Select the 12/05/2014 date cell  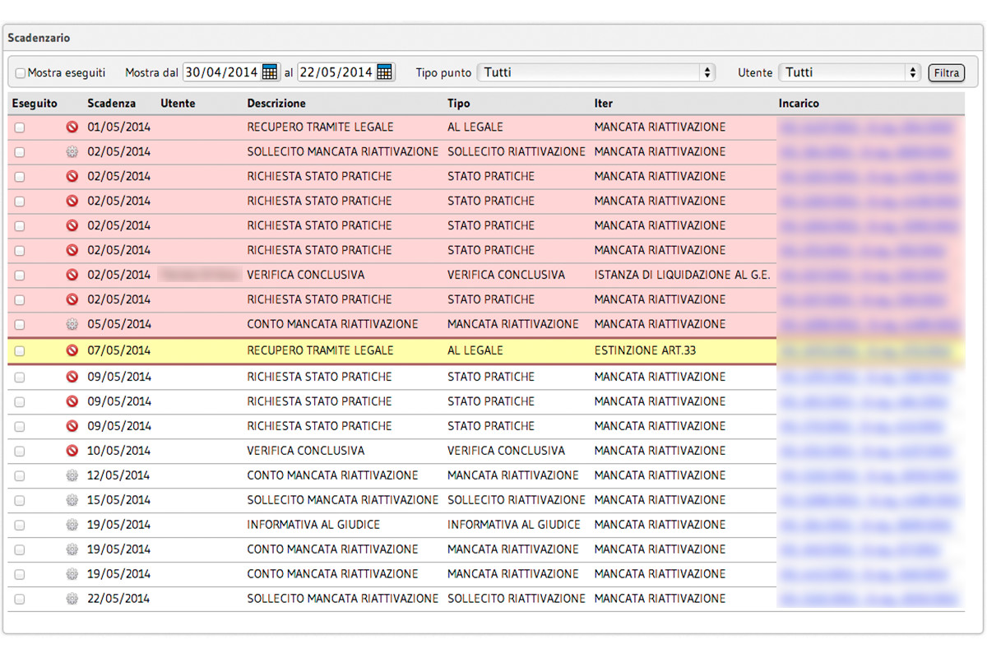point(119,475)
